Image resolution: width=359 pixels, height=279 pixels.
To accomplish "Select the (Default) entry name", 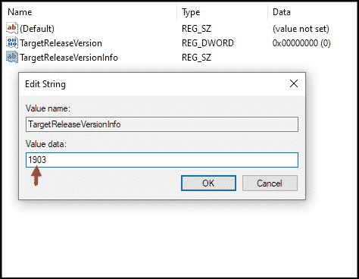I will tap(37, 29).
